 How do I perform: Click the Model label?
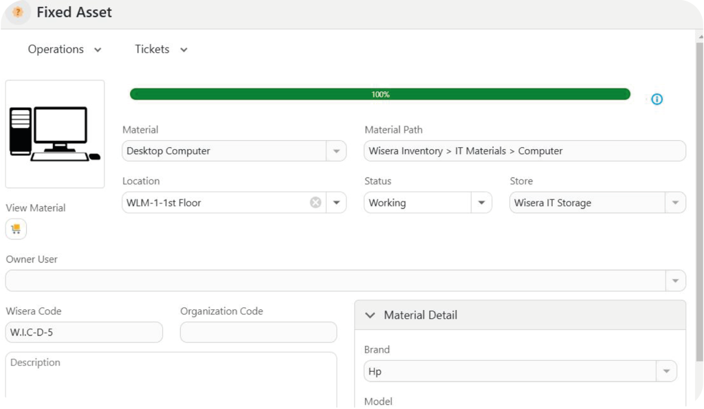(378, 401)
